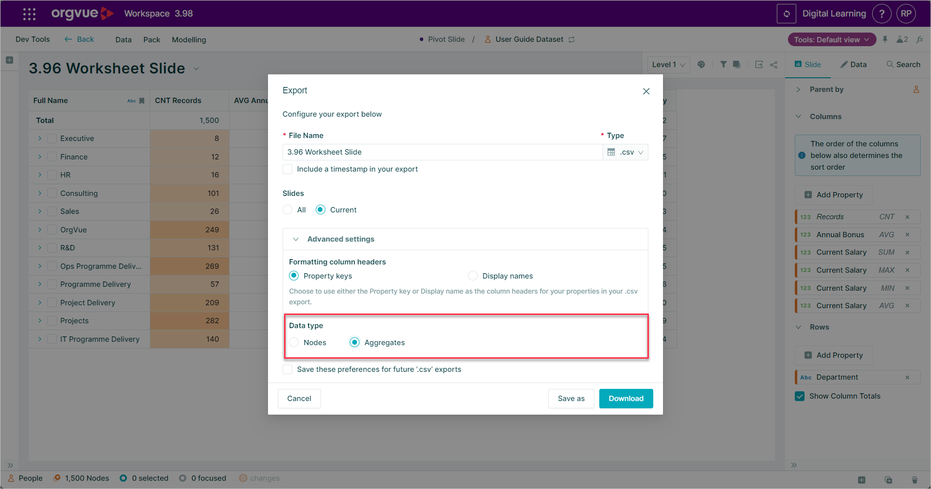Open the Level 1 dropdown
931x489 pixels.
pyautogui.click(x=669, y=64)
